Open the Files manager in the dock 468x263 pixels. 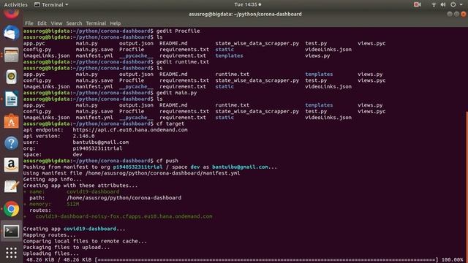pyautogui.click(x=12, y=56)
